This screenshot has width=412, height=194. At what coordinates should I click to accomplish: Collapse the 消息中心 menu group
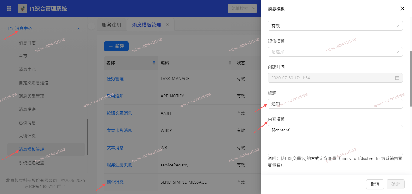pyautogui.click(x=78, y=29)
